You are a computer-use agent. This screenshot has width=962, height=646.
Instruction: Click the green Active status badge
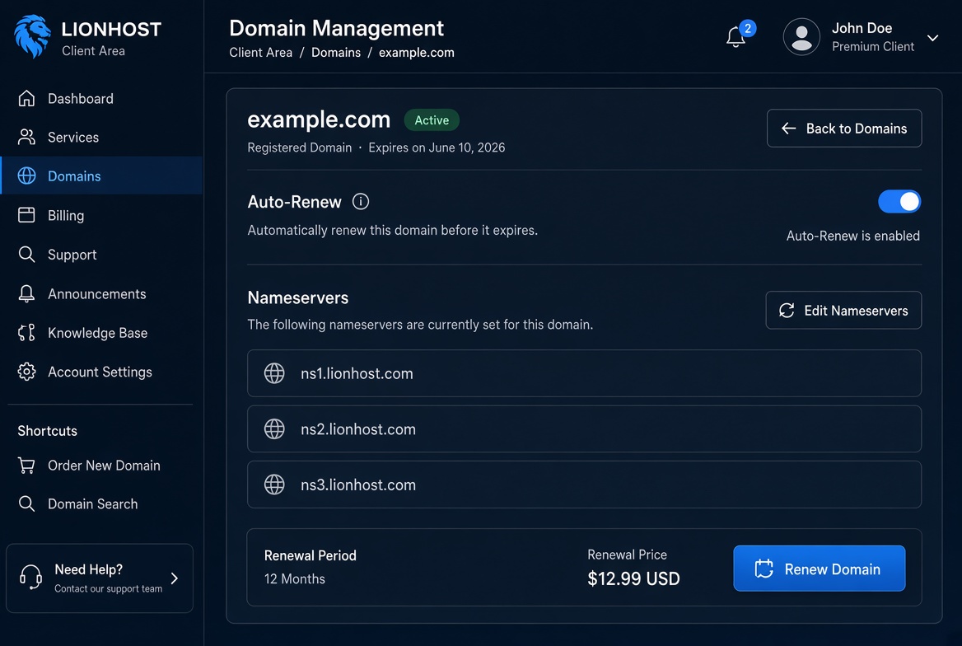(432, 120)
